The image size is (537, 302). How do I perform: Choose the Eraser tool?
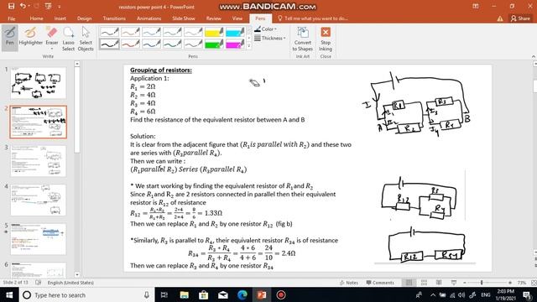(x=52, y=37)
